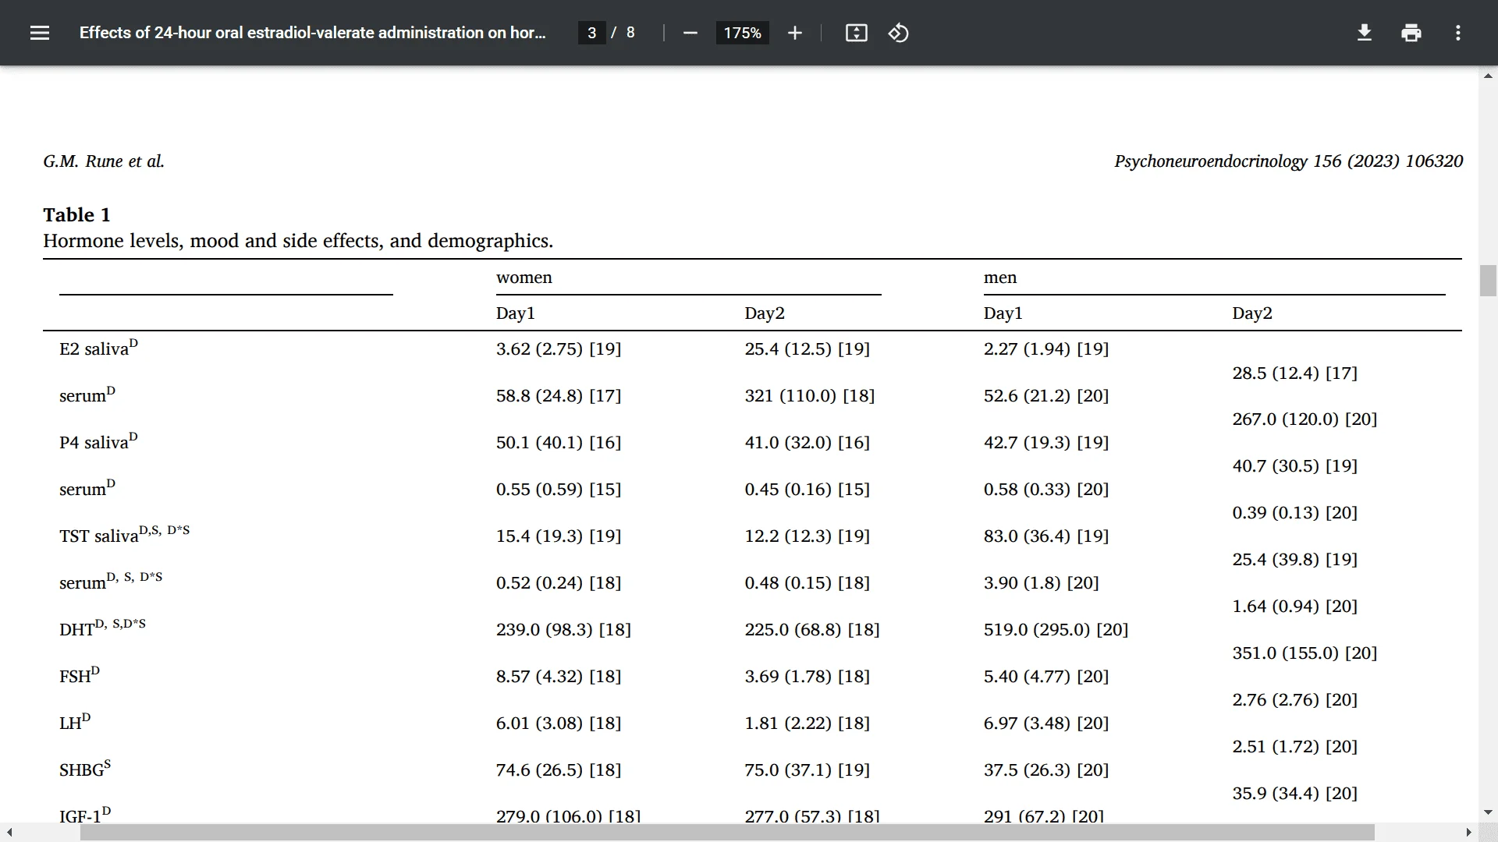Click the value '1.81 (2.22) [18]'

[807, 723]
